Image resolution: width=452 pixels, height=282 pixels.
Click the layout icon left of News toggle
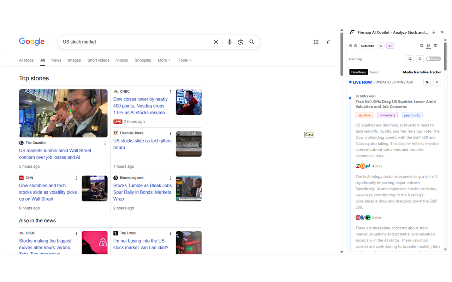tap(420, 59)
